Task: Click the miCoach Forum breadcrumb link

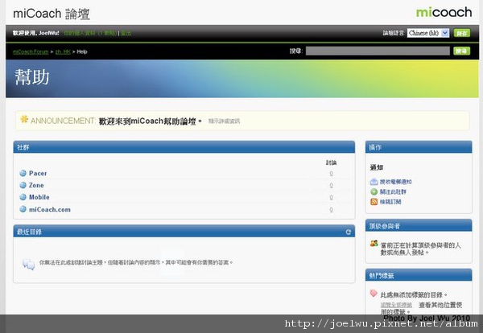Action: [x=31, y=51]
